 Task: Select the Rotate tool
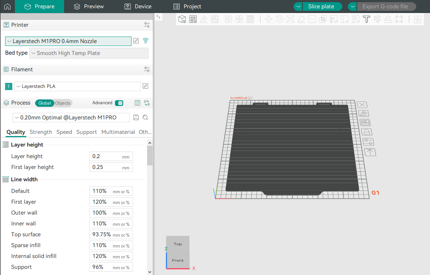click(279, 19)
